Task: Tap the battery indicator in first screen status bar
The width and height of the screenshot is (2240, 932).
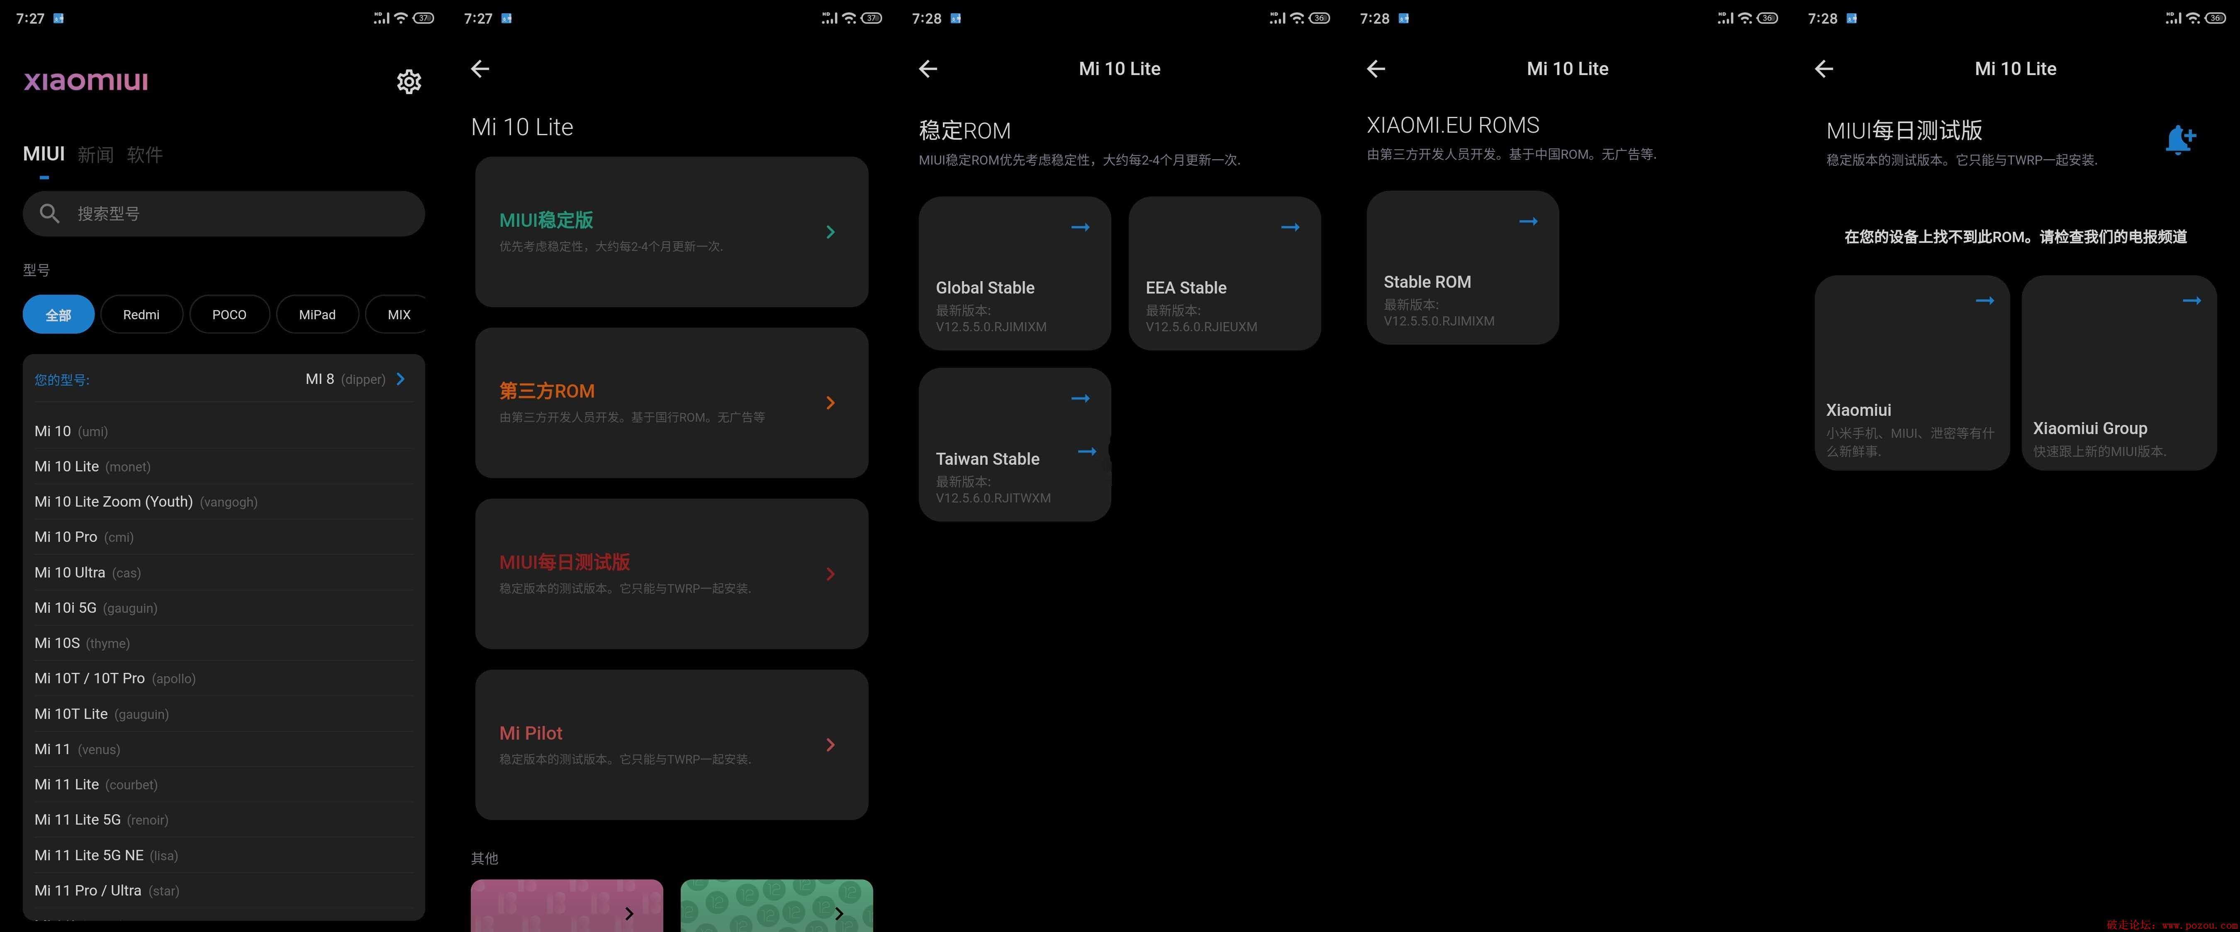Action: [x=424, y=18]
